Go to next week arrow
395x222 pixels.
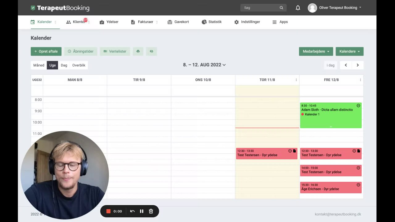coord(358,65)
